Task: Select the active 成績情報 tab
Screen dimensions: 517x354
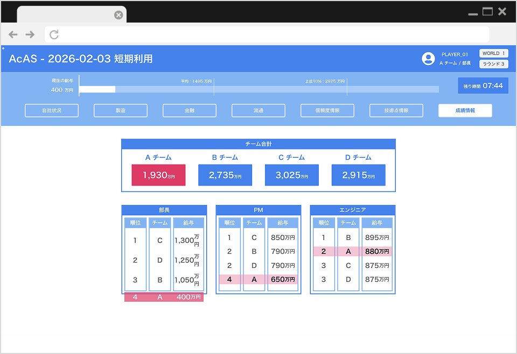Action: (465, 110)
